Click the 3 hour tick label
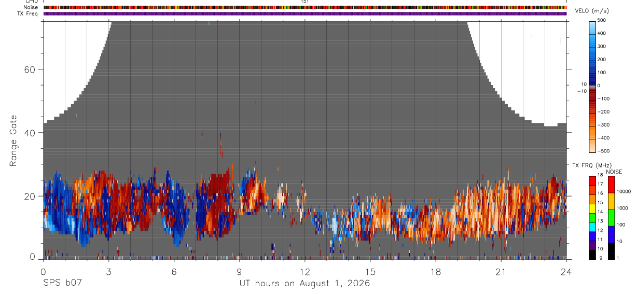This screenshot has height=294, width=637. [108, 271]
